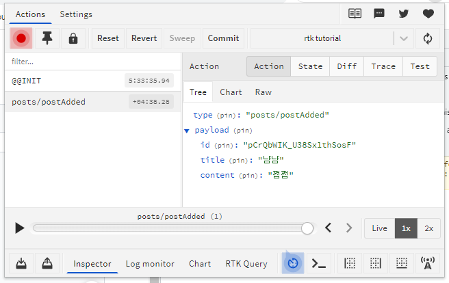449x283 pixels.
Task: Click the export state upload icon
Action: pos(47,263)
